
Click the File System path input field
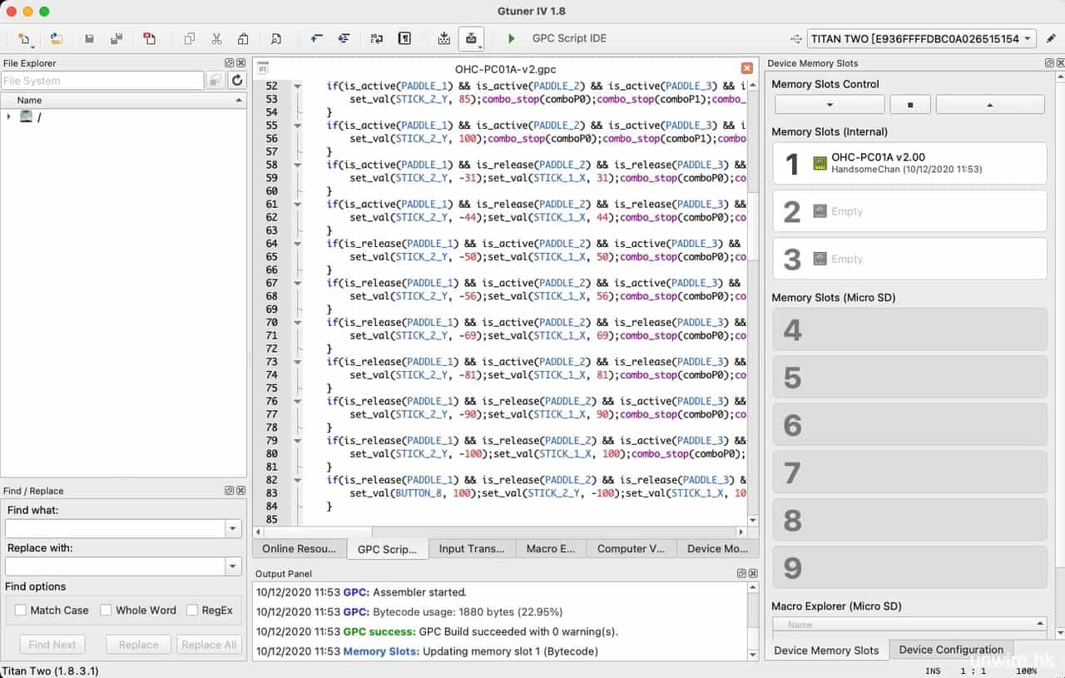(x=102, y=81)
